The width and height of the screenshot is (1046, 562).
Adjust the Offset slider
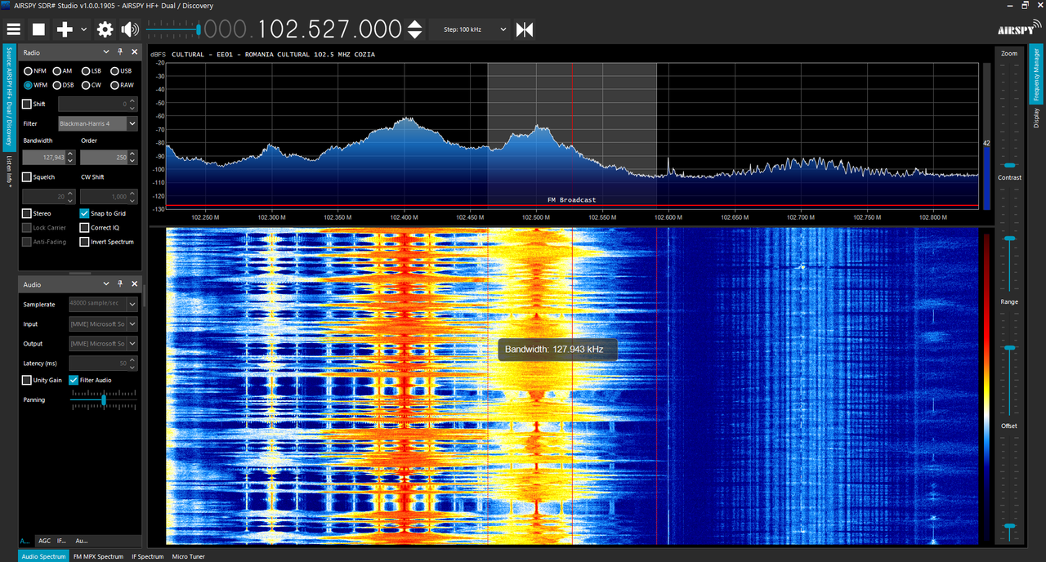[x=1010, y=526]
